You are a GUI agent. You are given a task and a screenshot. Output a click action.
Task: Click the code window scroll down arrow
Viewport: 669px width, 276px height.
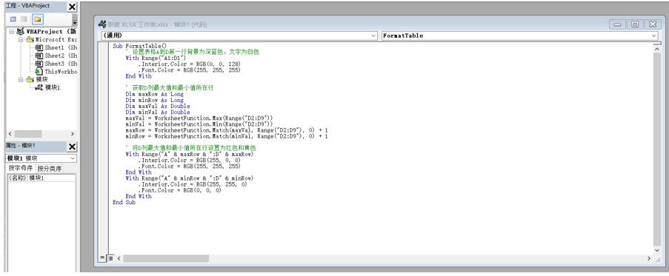(x=657, y=250)
